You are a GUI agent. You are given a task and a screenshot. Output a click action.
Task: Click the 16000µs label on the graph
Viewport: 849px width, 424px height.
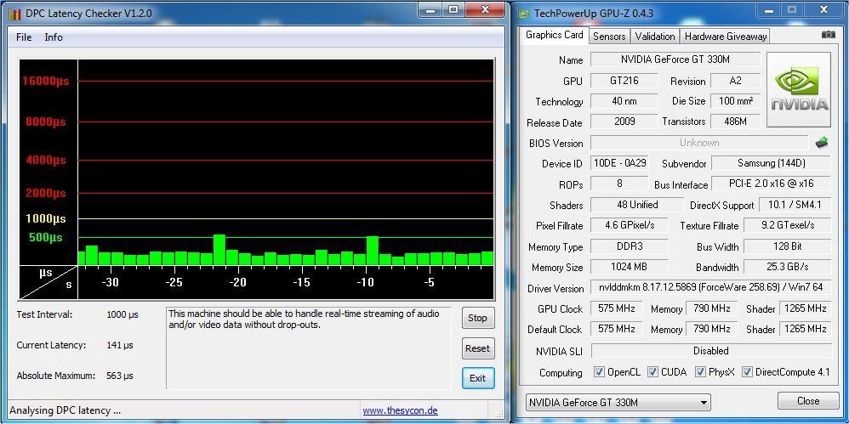pos(45,81)
